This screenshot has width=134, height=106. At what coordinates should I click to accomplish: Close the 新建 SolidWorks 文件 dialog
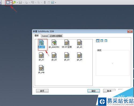[x=130, y=31]
